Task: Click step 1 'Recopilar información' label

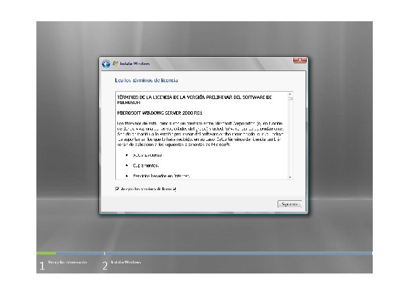Action: (x=68, y=262)
